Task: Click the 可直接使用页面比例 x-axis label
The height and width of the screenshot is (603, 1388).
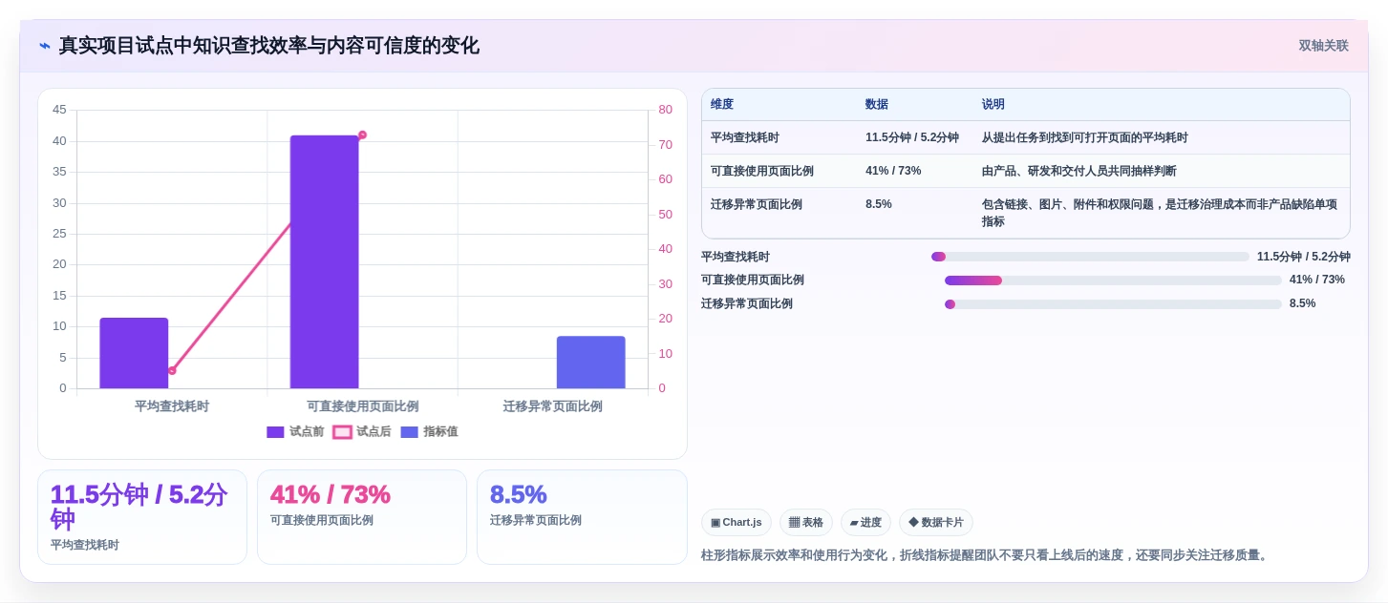Action: click(x=362, y=406)
